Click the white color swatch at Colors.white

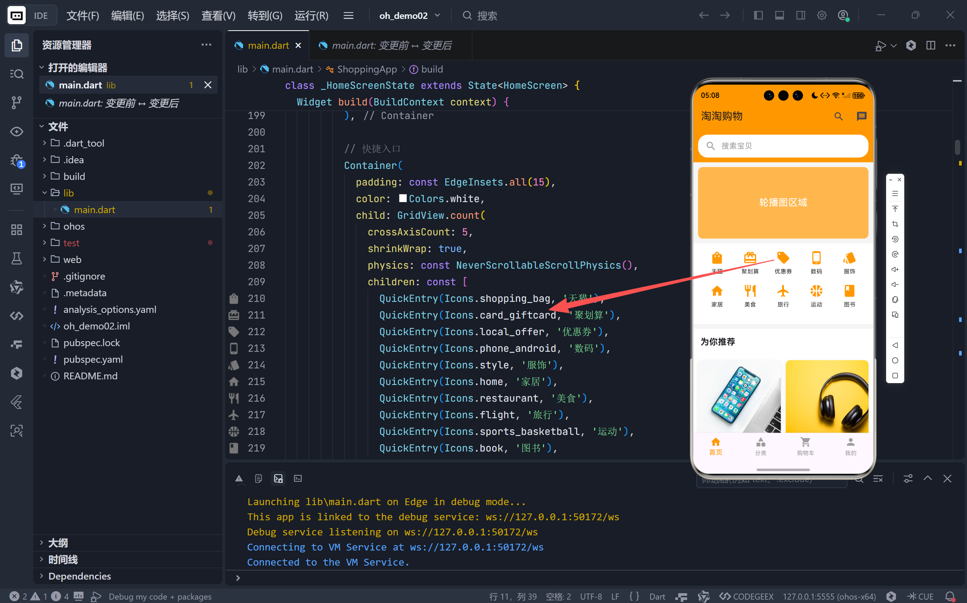(x=403, y=198)
